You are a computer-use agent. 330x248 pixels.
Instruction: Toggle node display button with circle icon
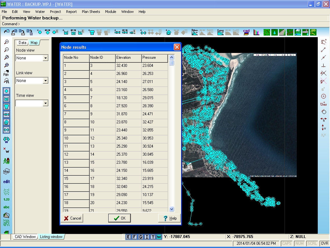6,91
